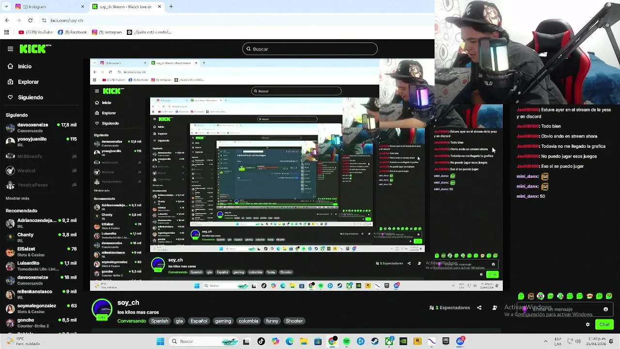The height and width of the screenshot is (349, 620).
Task: Open a new browser tab
Action: coord(171,7)
